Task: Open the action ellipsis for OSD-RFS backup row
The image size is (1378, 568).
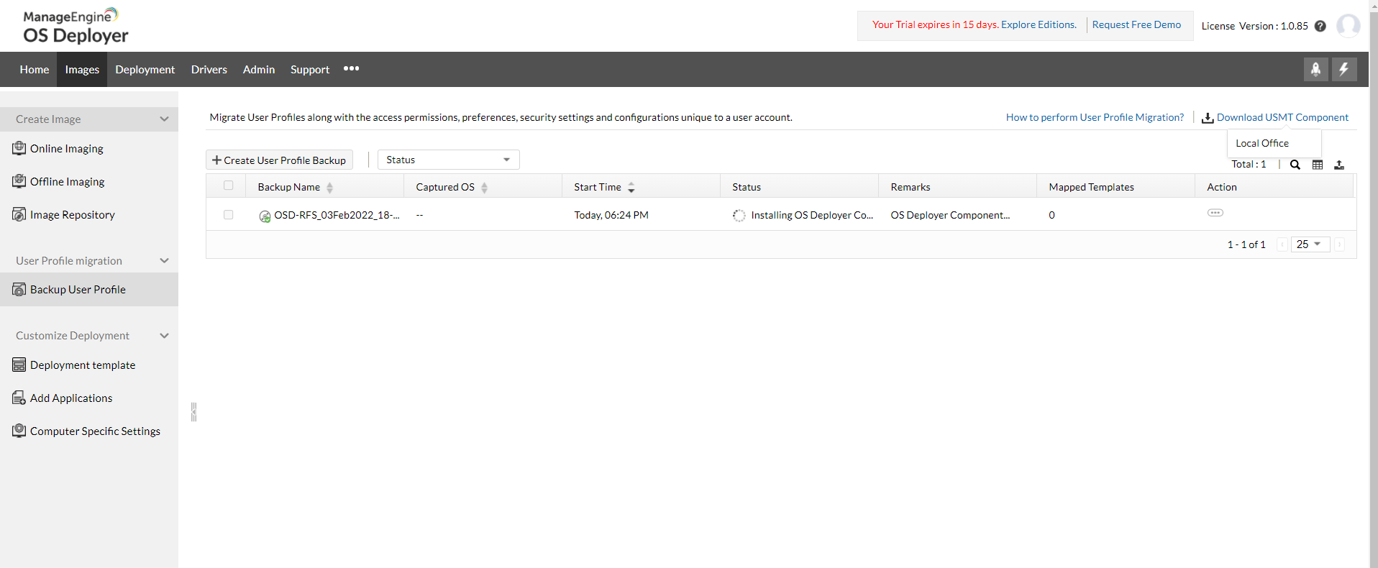Action: (1215, 213)
